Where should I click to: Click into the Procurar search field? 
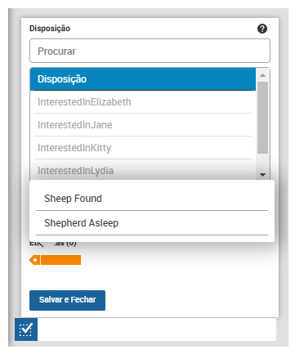150,51
